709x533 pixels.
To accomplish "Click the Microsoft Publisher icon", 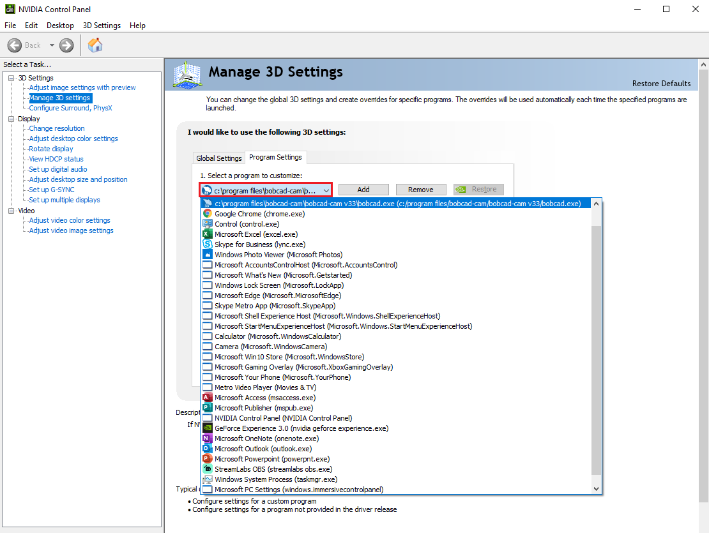I will (x=207, y=408).
